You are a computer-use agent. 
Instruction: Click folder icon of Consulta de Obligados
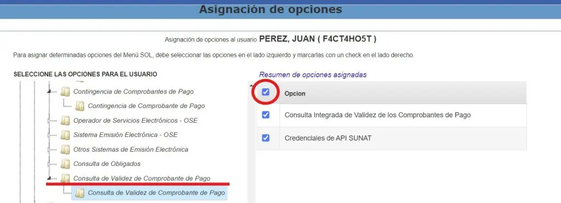click(x=65, y=164)
